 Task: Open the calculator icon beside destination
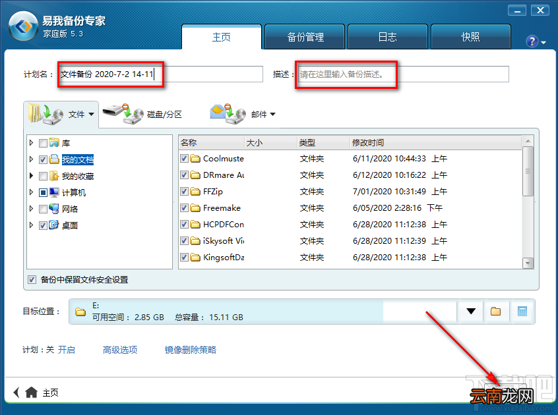point(522,312)
